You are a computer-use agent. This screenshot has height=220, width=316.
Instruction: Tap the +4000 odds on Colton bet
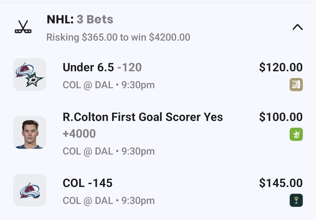(x=79, y=134)
